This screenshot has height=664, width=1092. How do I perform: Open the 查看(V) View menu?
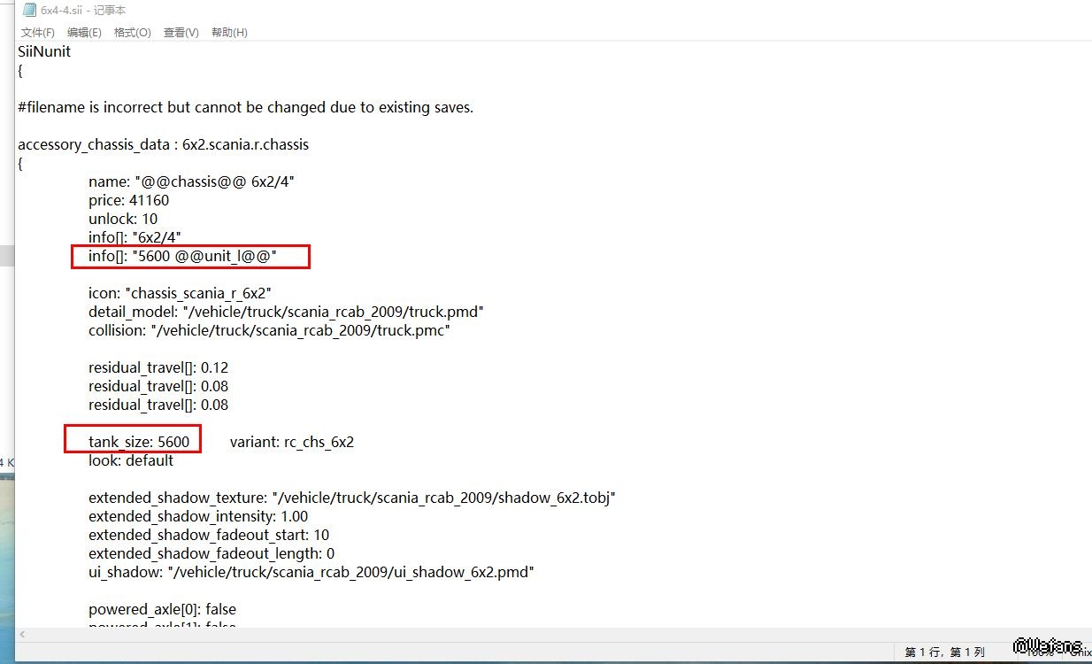click(181, 33)
